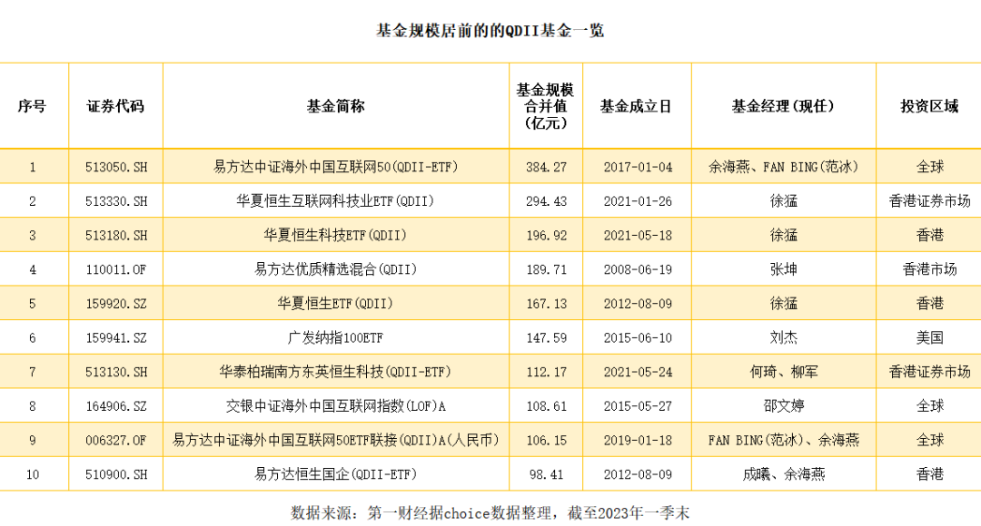Click inception date 2021-01-26
Image resolution: width=981 pixels, height=526 pixels.
tap(638, 201)
